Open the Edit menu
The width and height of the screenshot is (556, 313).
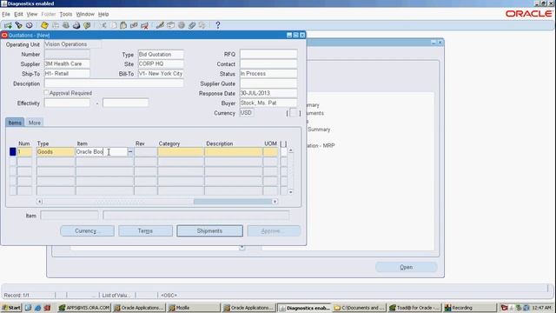(x=18, y=14)
